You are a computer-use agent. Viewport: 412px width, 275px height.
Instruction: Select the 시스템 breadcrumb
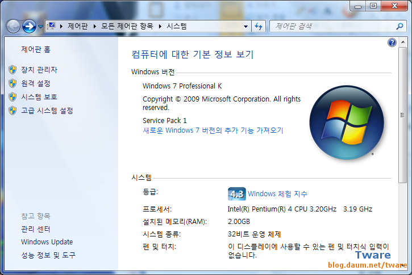pyautogui.click(x=177, y=26)
